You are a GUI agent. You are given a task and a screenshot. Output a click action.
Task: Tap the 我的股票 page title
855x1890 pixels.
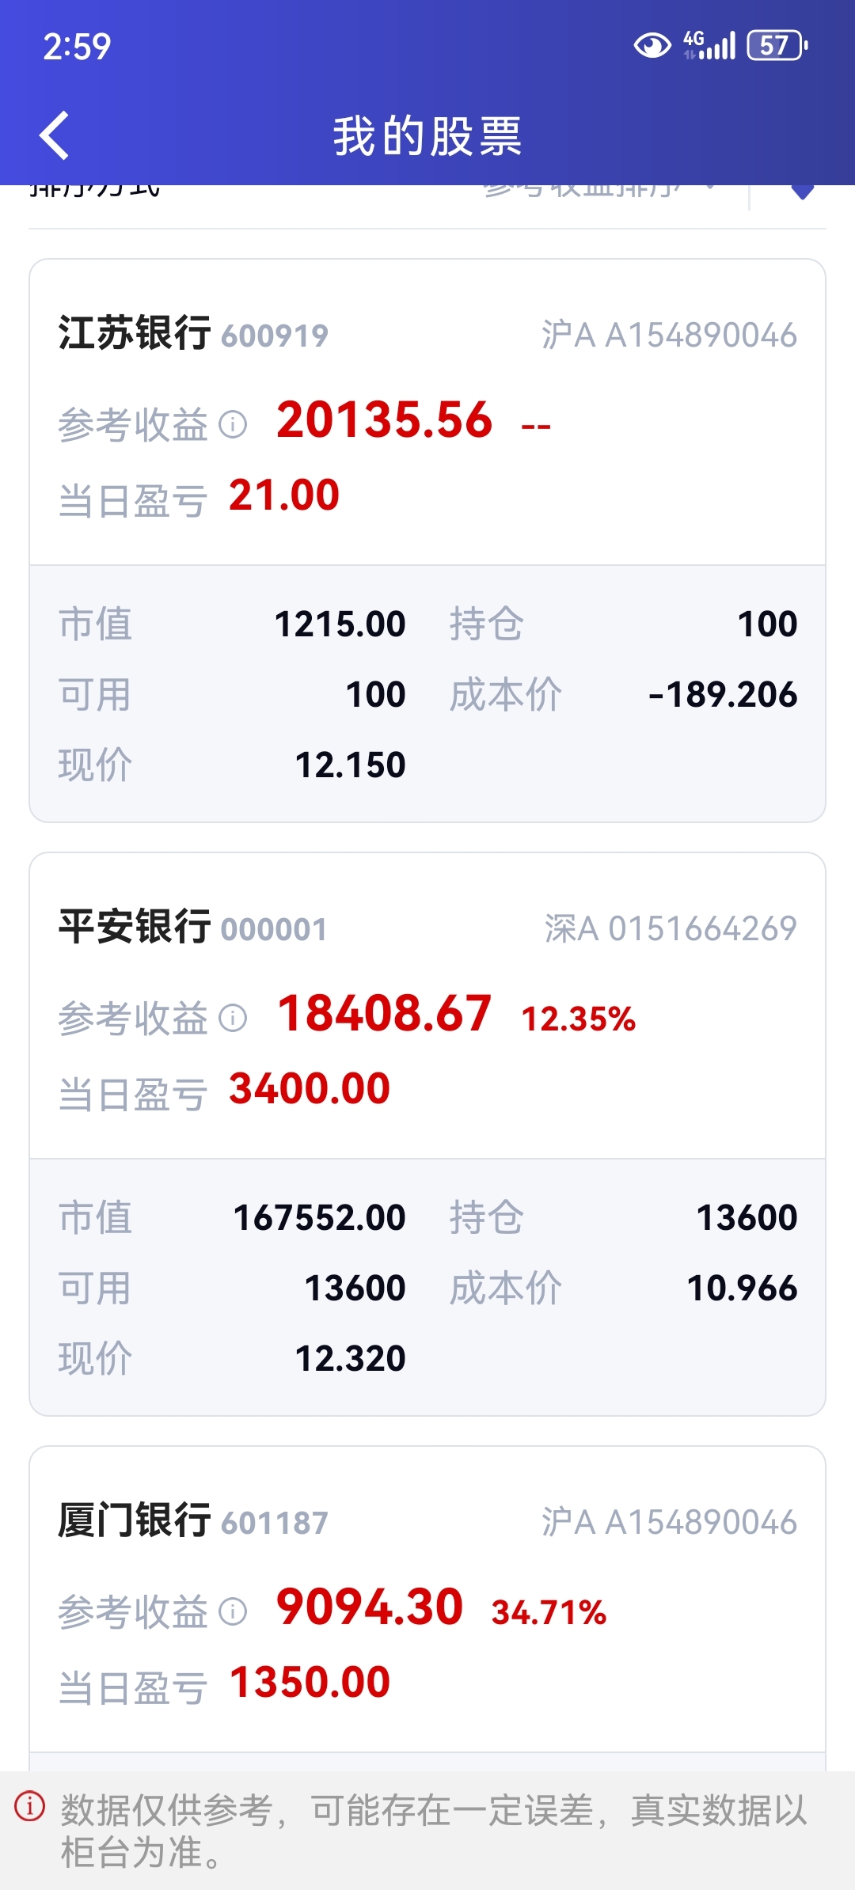[x=427, y=136]
